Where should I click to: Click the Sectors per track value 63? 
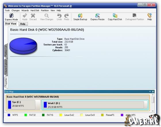[66, 45]
